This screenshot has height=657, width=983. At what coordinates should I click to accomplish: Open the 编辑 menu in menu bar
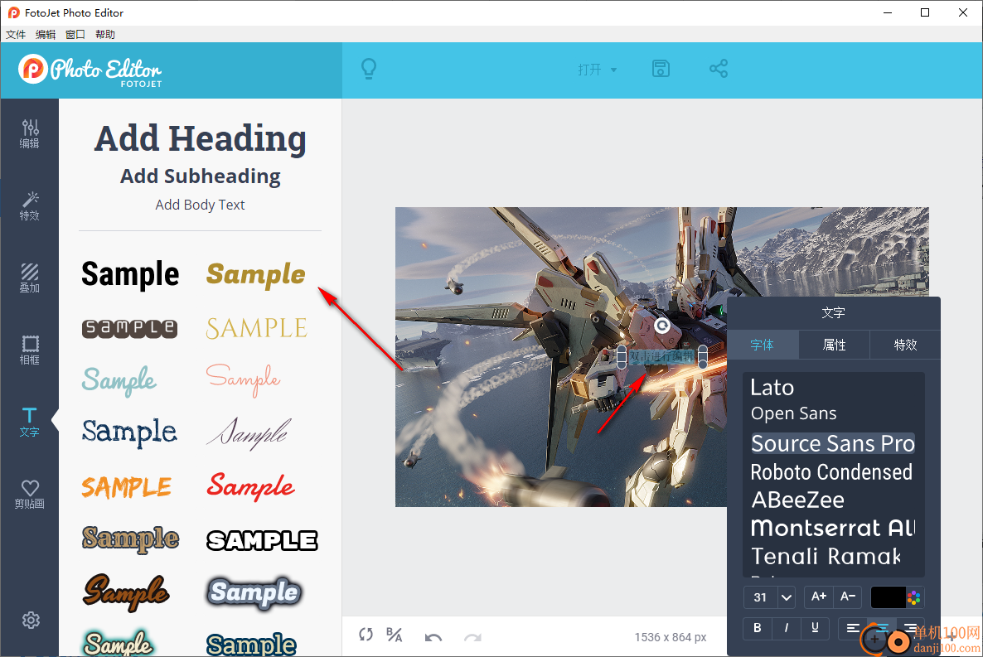(45, 35)
